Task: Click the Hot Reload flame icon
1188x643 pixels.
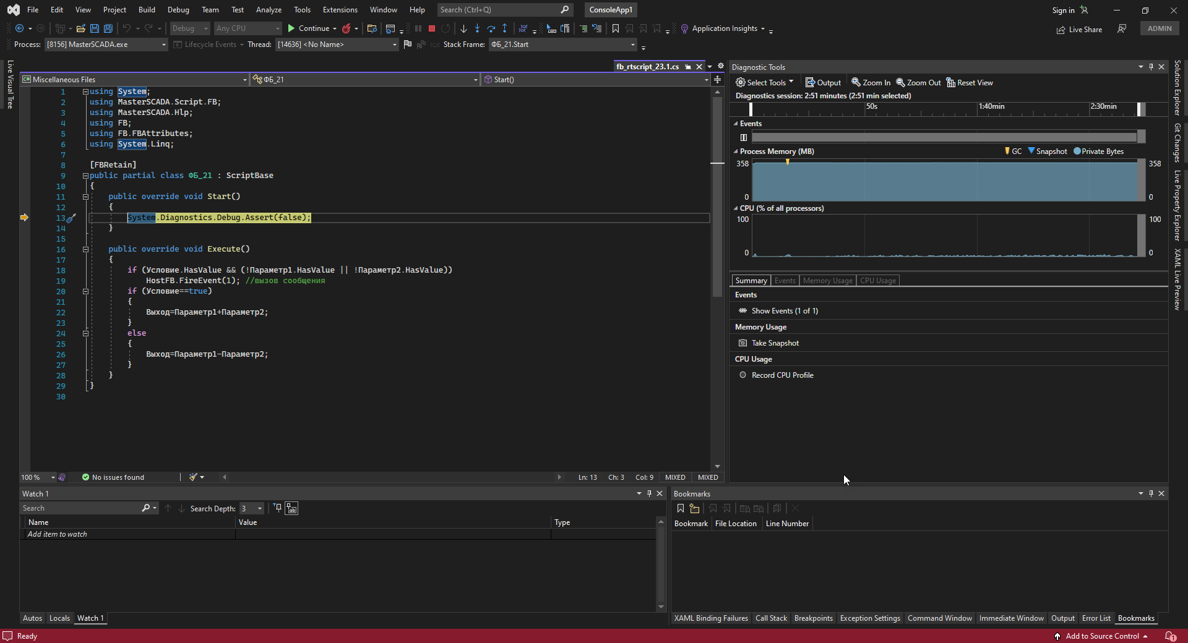Action: (x=346, y=28)
